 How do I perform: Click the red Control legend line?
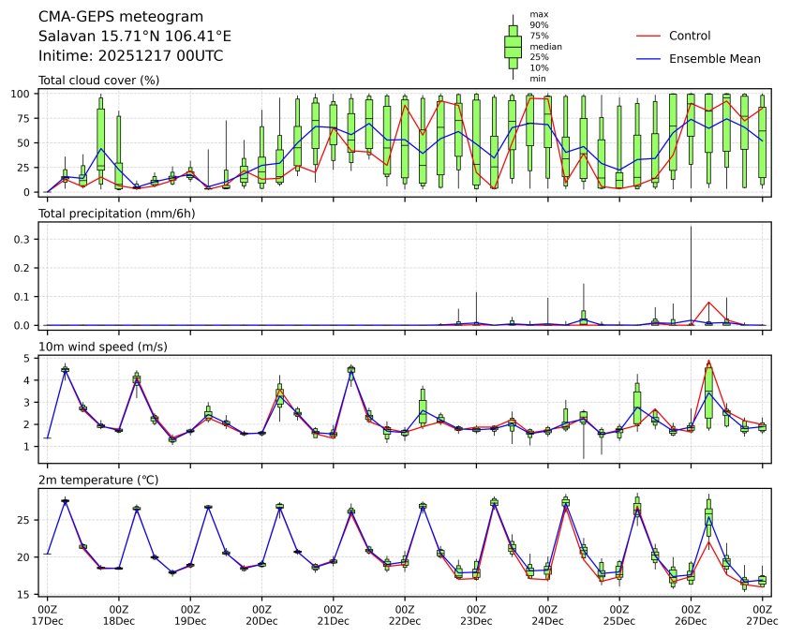[x=648, y=36]
